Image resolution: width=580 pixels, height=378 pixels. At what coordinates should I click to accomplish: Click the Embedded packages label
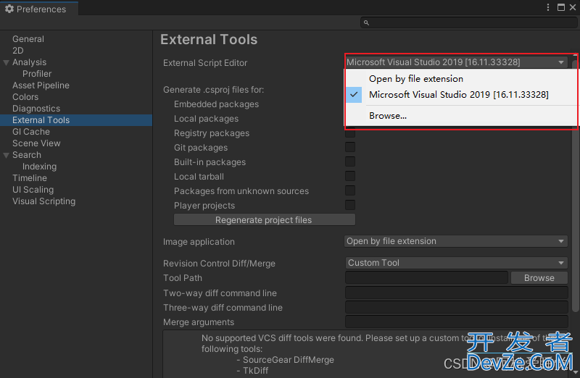click(216, 104)
